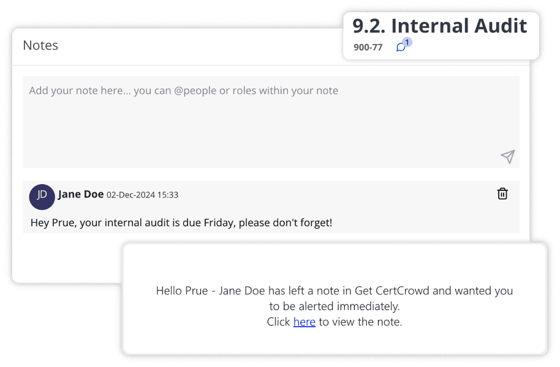Image resolution: width=560 pixels, height=367 pixels.
Task: Delete Jane Doe's note with the trash icon
Action: click(x=502, y=193)
